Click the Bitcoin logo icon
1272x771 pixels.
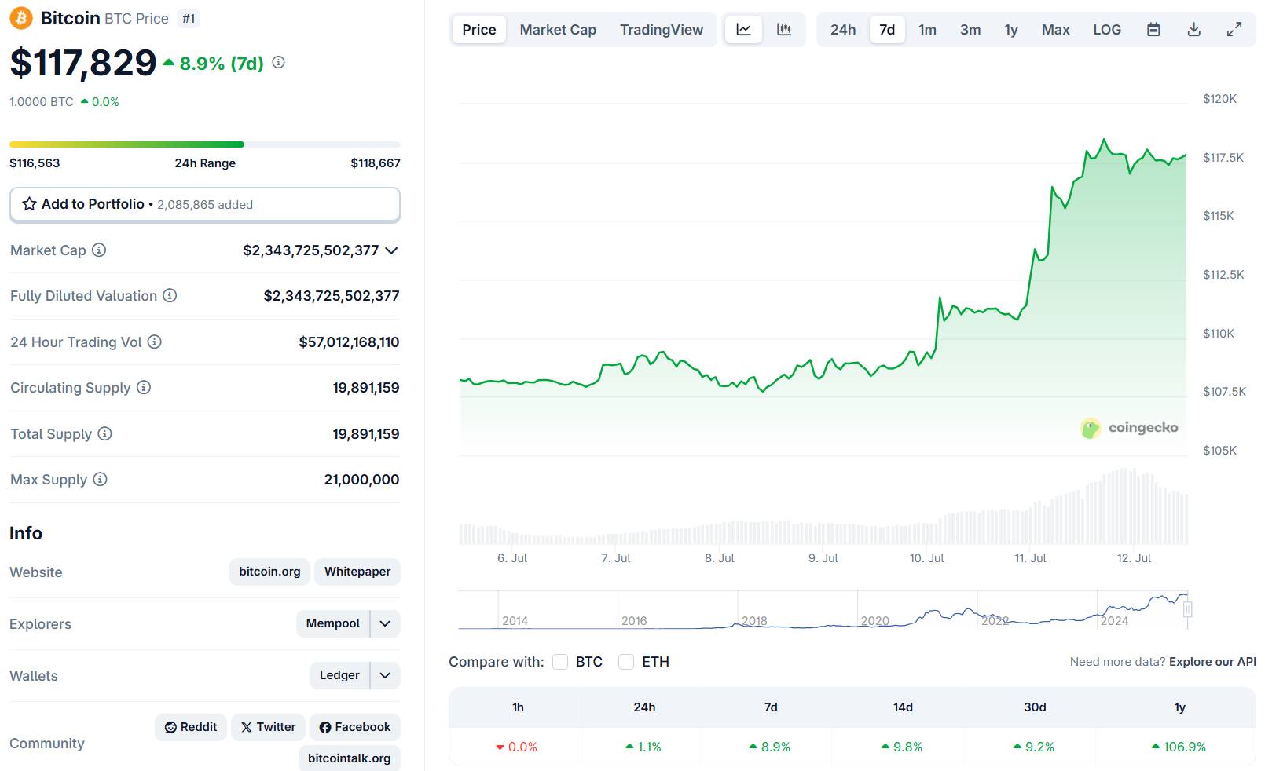click(x=21, y=18)
